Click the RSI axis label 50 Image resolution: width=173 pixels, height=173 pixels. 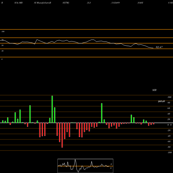(2, 45)
